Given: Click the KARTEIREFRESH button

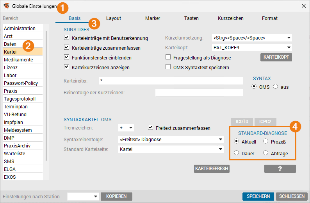Looking at the screenshot, I should click(212, 169).
